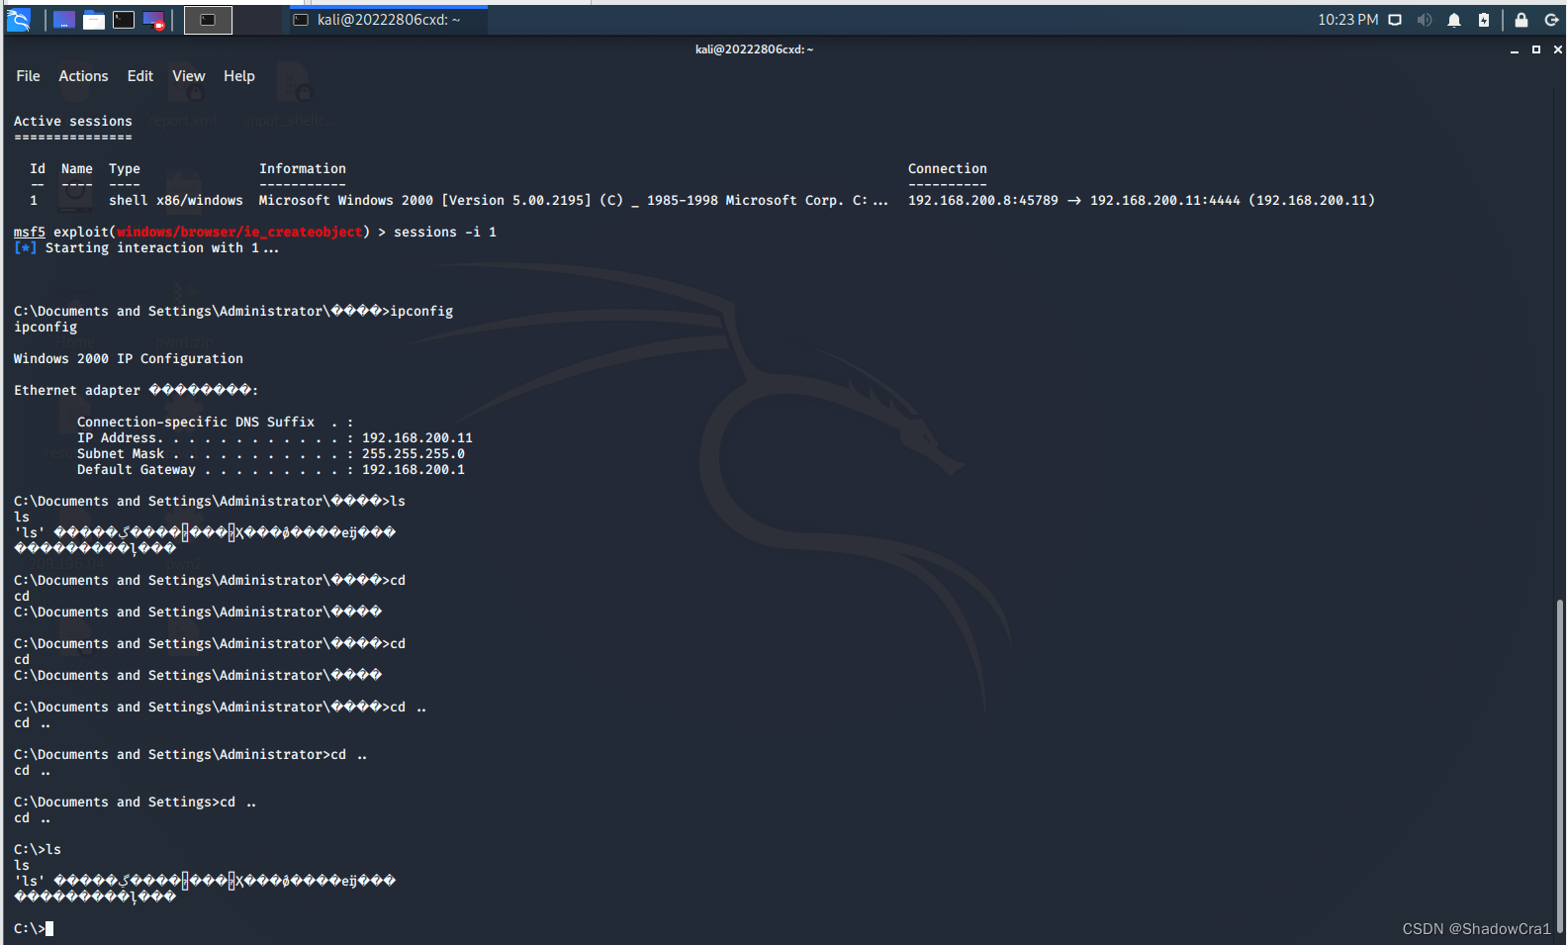Open the Kali dragon applications menu
Screen dimensions: 1567x945
(x=19, y=20)
